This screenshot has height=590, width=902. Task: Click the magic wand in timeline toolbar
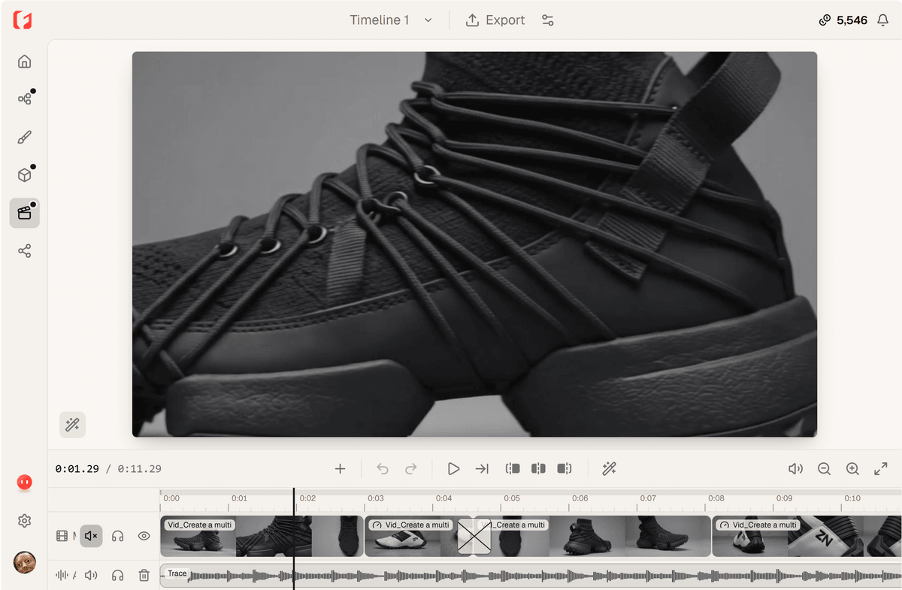pos(609,469)
